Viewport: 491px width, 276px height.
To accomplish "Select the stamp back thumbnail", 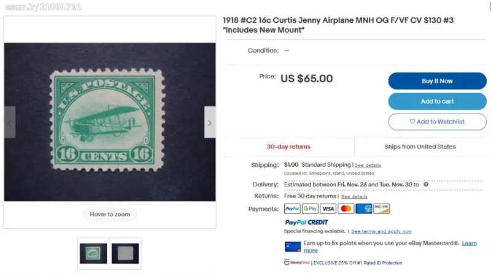I will [x=125, y=253].
